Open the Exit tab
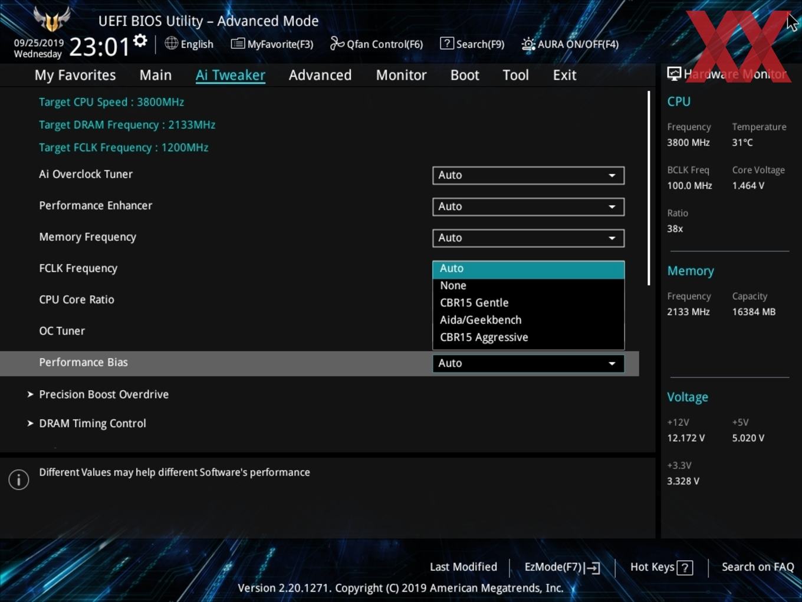Screen dimensions: 802x602 pos(564,75)
